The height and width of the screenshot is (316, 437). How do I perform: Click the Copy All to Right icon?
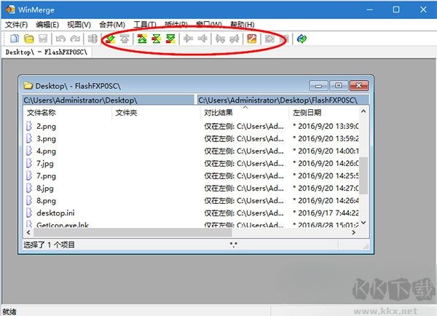point(269,39)
